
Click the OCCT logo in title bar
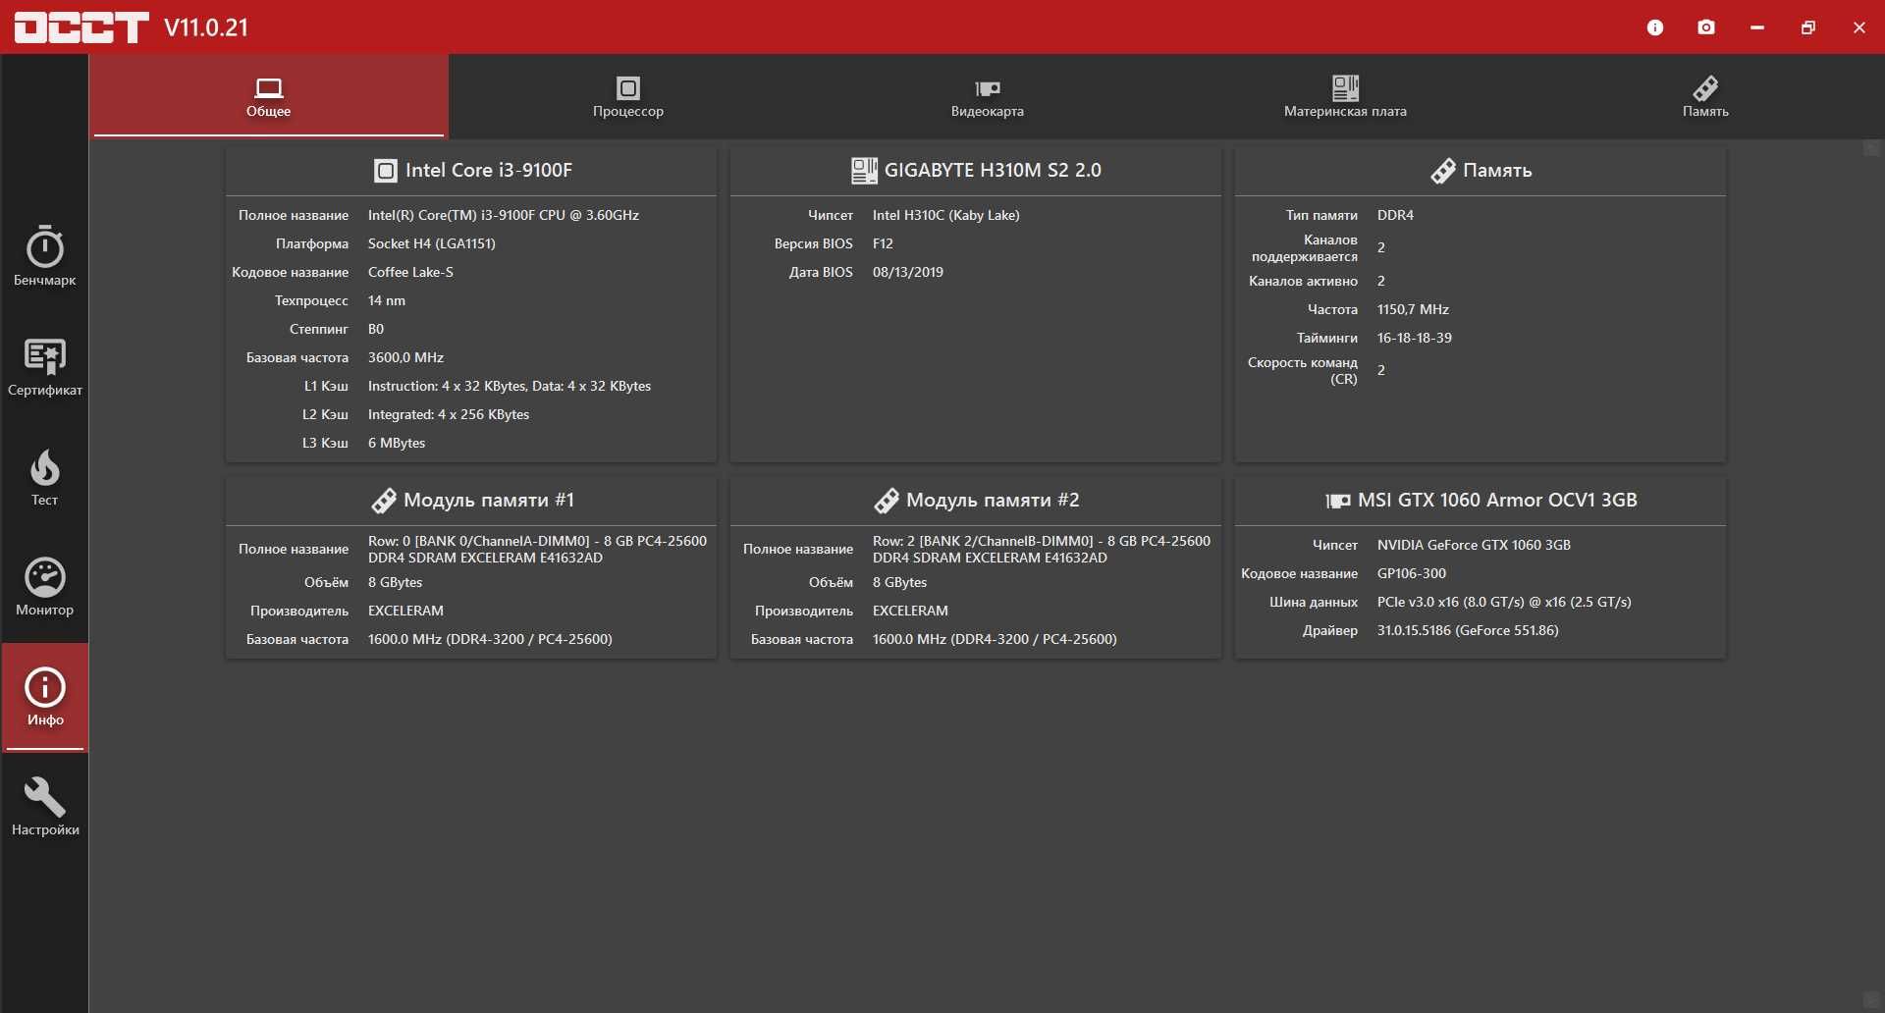click(x=81, y=27)
